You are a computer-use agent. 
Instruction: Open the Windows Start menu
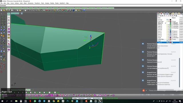pyautogui.click(x=2, y=101)
